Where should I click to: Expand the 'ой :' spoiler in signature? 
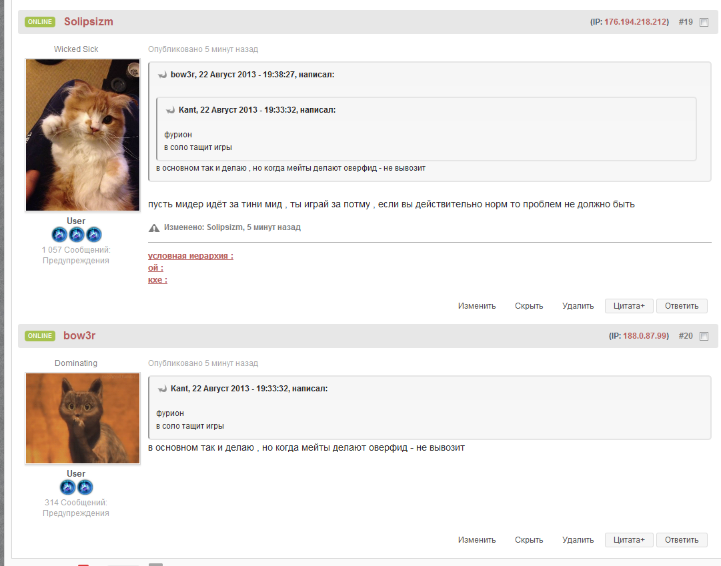point(155,268)
